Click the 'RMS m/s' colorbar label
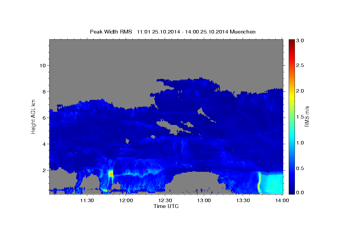 click(x=307, y=116)
